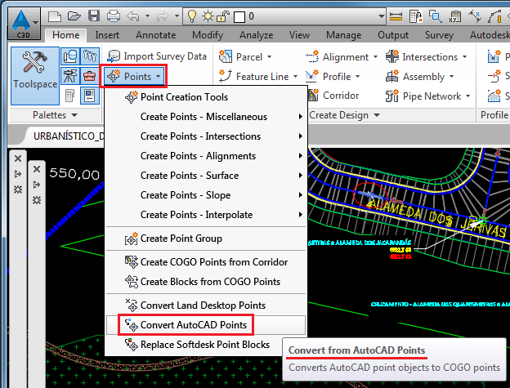Open the Toolspace palette button
This screenshot has height=388, width=510.
click(35, 76)
